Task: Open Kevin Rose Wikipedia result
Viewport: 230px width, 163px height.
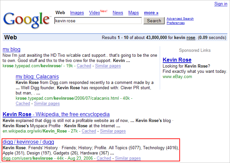Action: [x=56, y=114]
